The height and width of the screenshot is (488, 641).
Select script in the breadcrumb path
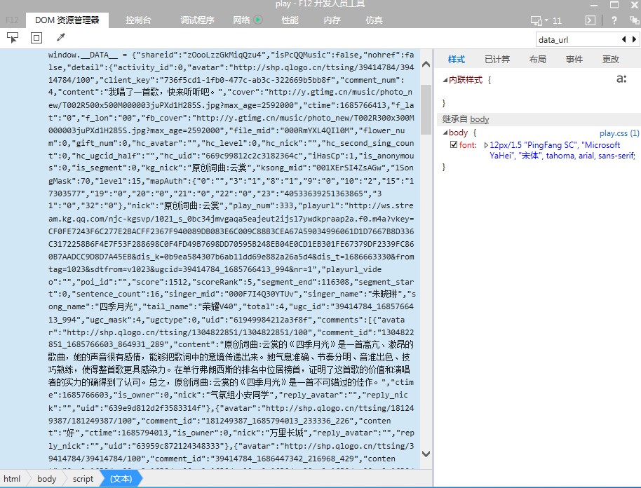(x=83, y=479)
